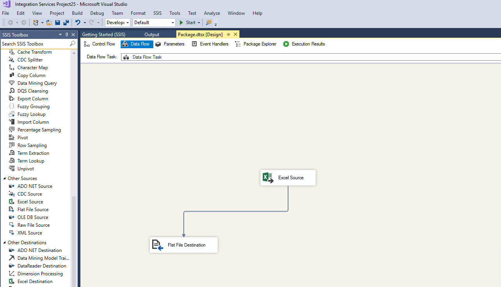Collapse the Other Sources group
The height and width of the screenshot is (287, 501).
click(x=4, y=178)
